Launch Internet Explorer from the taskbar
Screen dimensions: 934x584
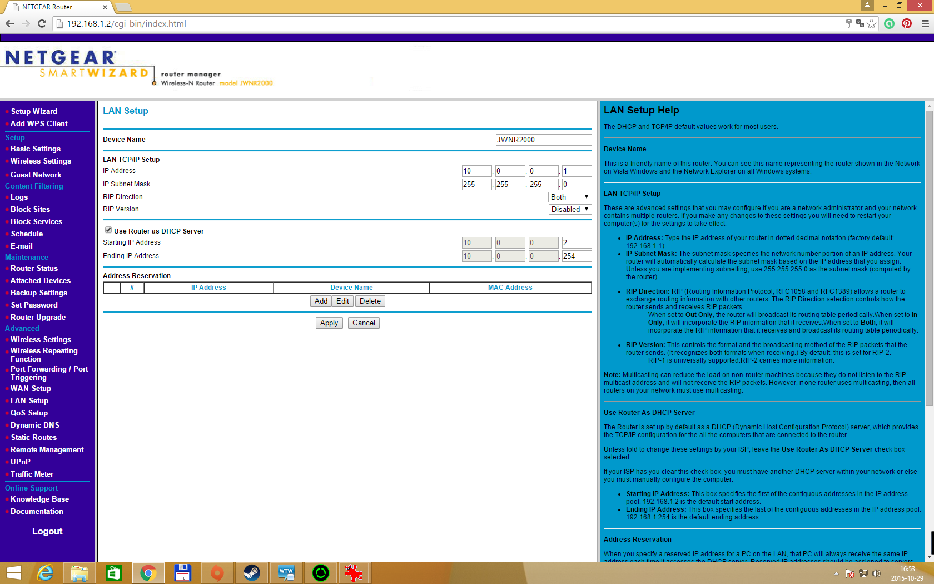pyautogui.click(x=45, y=573)
